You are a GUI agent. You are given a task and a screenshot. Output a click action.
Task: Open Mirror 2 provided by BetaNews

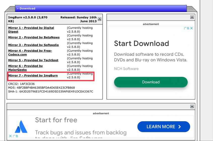34,37
